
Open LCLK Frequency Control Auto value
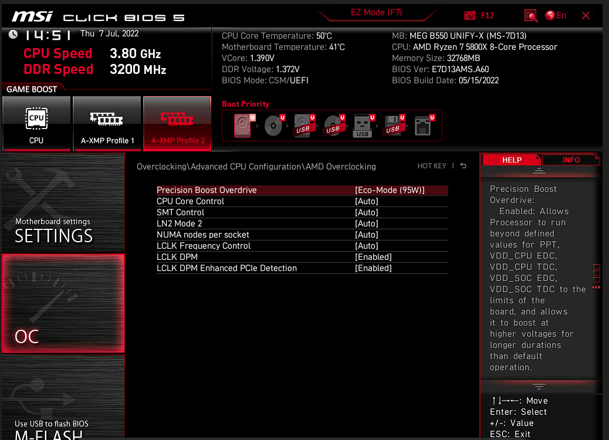[x=366, y=246]
